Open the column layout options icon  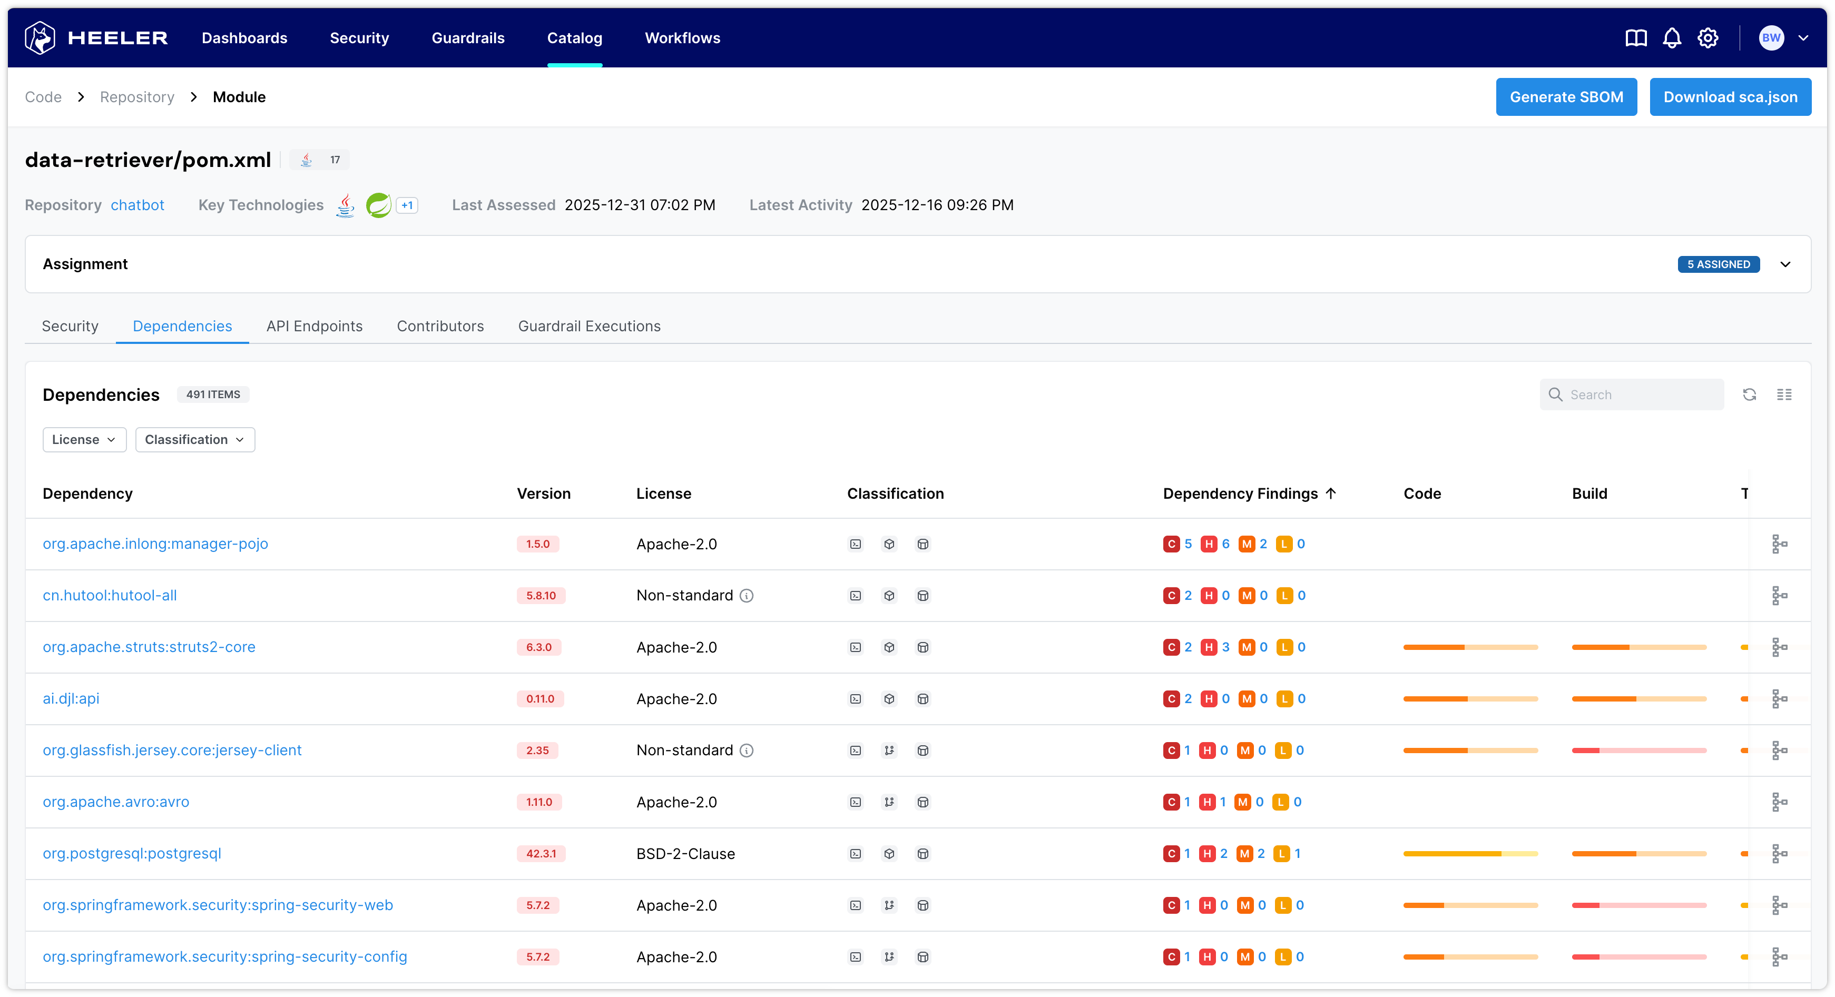1784,394
